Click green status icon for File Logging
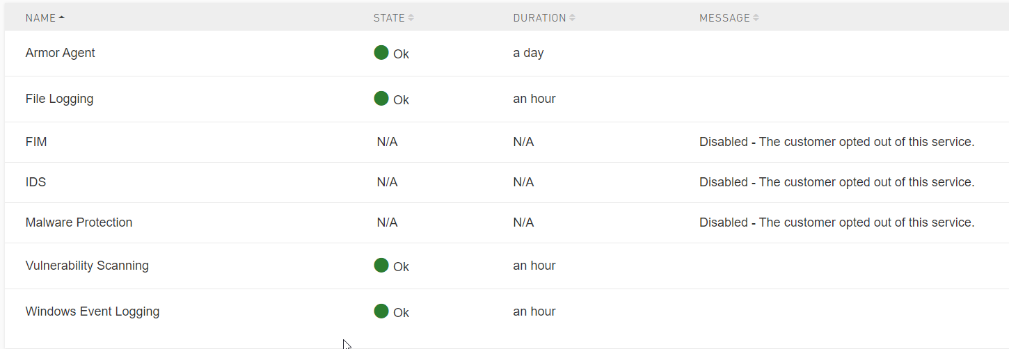Image resolution: width=1009 pixels, height=349 pixels. [381, 98]
